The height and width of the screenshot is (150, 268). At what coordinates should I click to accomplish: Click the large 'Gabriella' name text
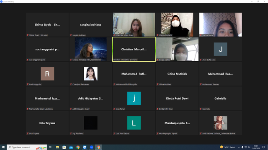(220, 98)
